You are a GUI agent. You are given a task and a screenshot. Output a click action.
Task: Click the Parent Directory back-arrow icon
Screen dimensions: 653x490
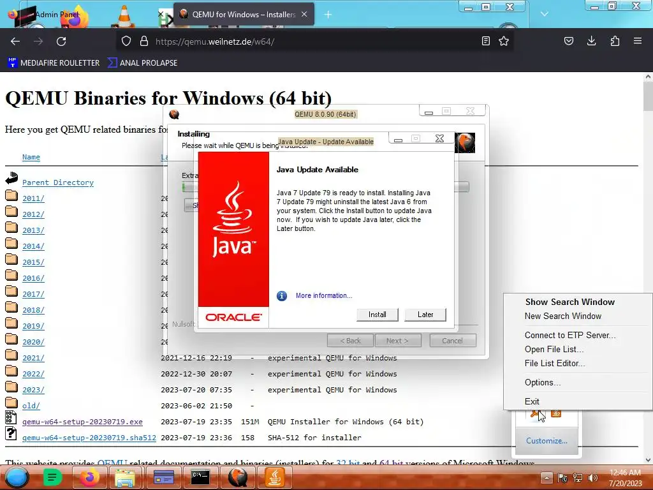pos(11,178)
